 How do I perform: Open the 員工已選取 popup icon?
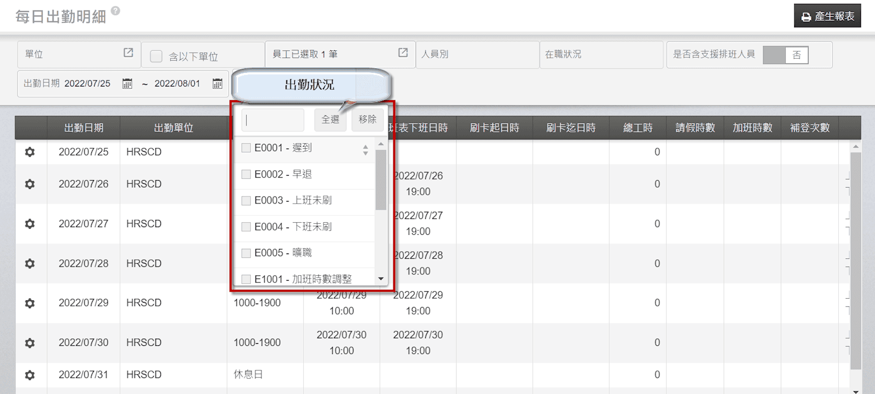tap(403, 53)
